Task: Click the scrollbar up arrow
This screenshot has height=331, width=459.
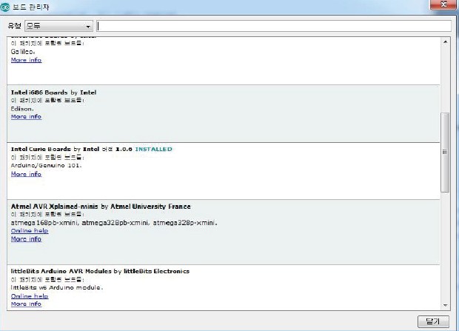Action: pos(445,42)
